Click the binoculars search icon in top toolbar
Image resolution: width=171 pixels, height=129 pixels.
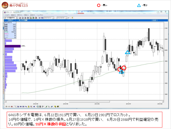[x=40, y=18]
